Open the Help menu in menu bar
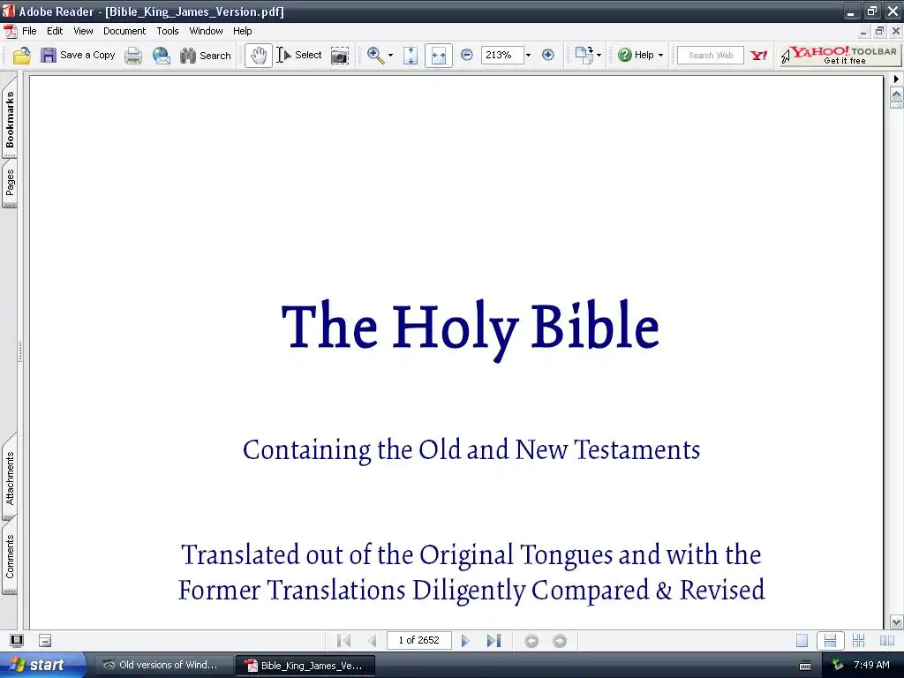The image size is (904, 678). click(242, 31)
